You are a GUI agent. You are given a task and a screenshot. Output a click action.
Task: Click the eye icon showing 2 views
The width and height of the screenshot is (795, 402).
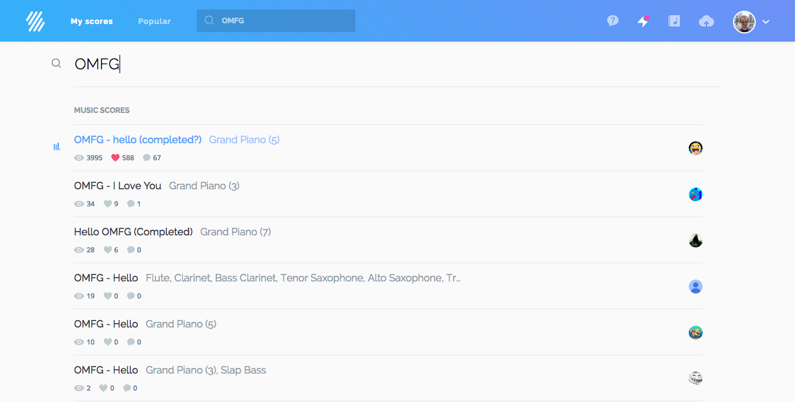pyautogui.click(x=79, y=388)
